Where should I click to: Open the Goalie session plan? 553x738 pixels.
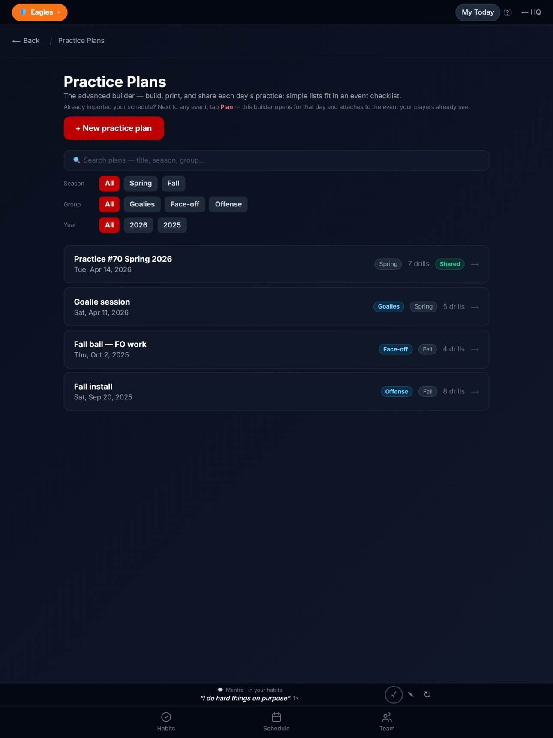pyautogui.click(x=276, y=307)
